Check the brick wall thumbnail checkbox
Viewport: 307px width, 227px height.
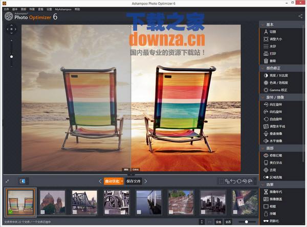pos(171,212)
